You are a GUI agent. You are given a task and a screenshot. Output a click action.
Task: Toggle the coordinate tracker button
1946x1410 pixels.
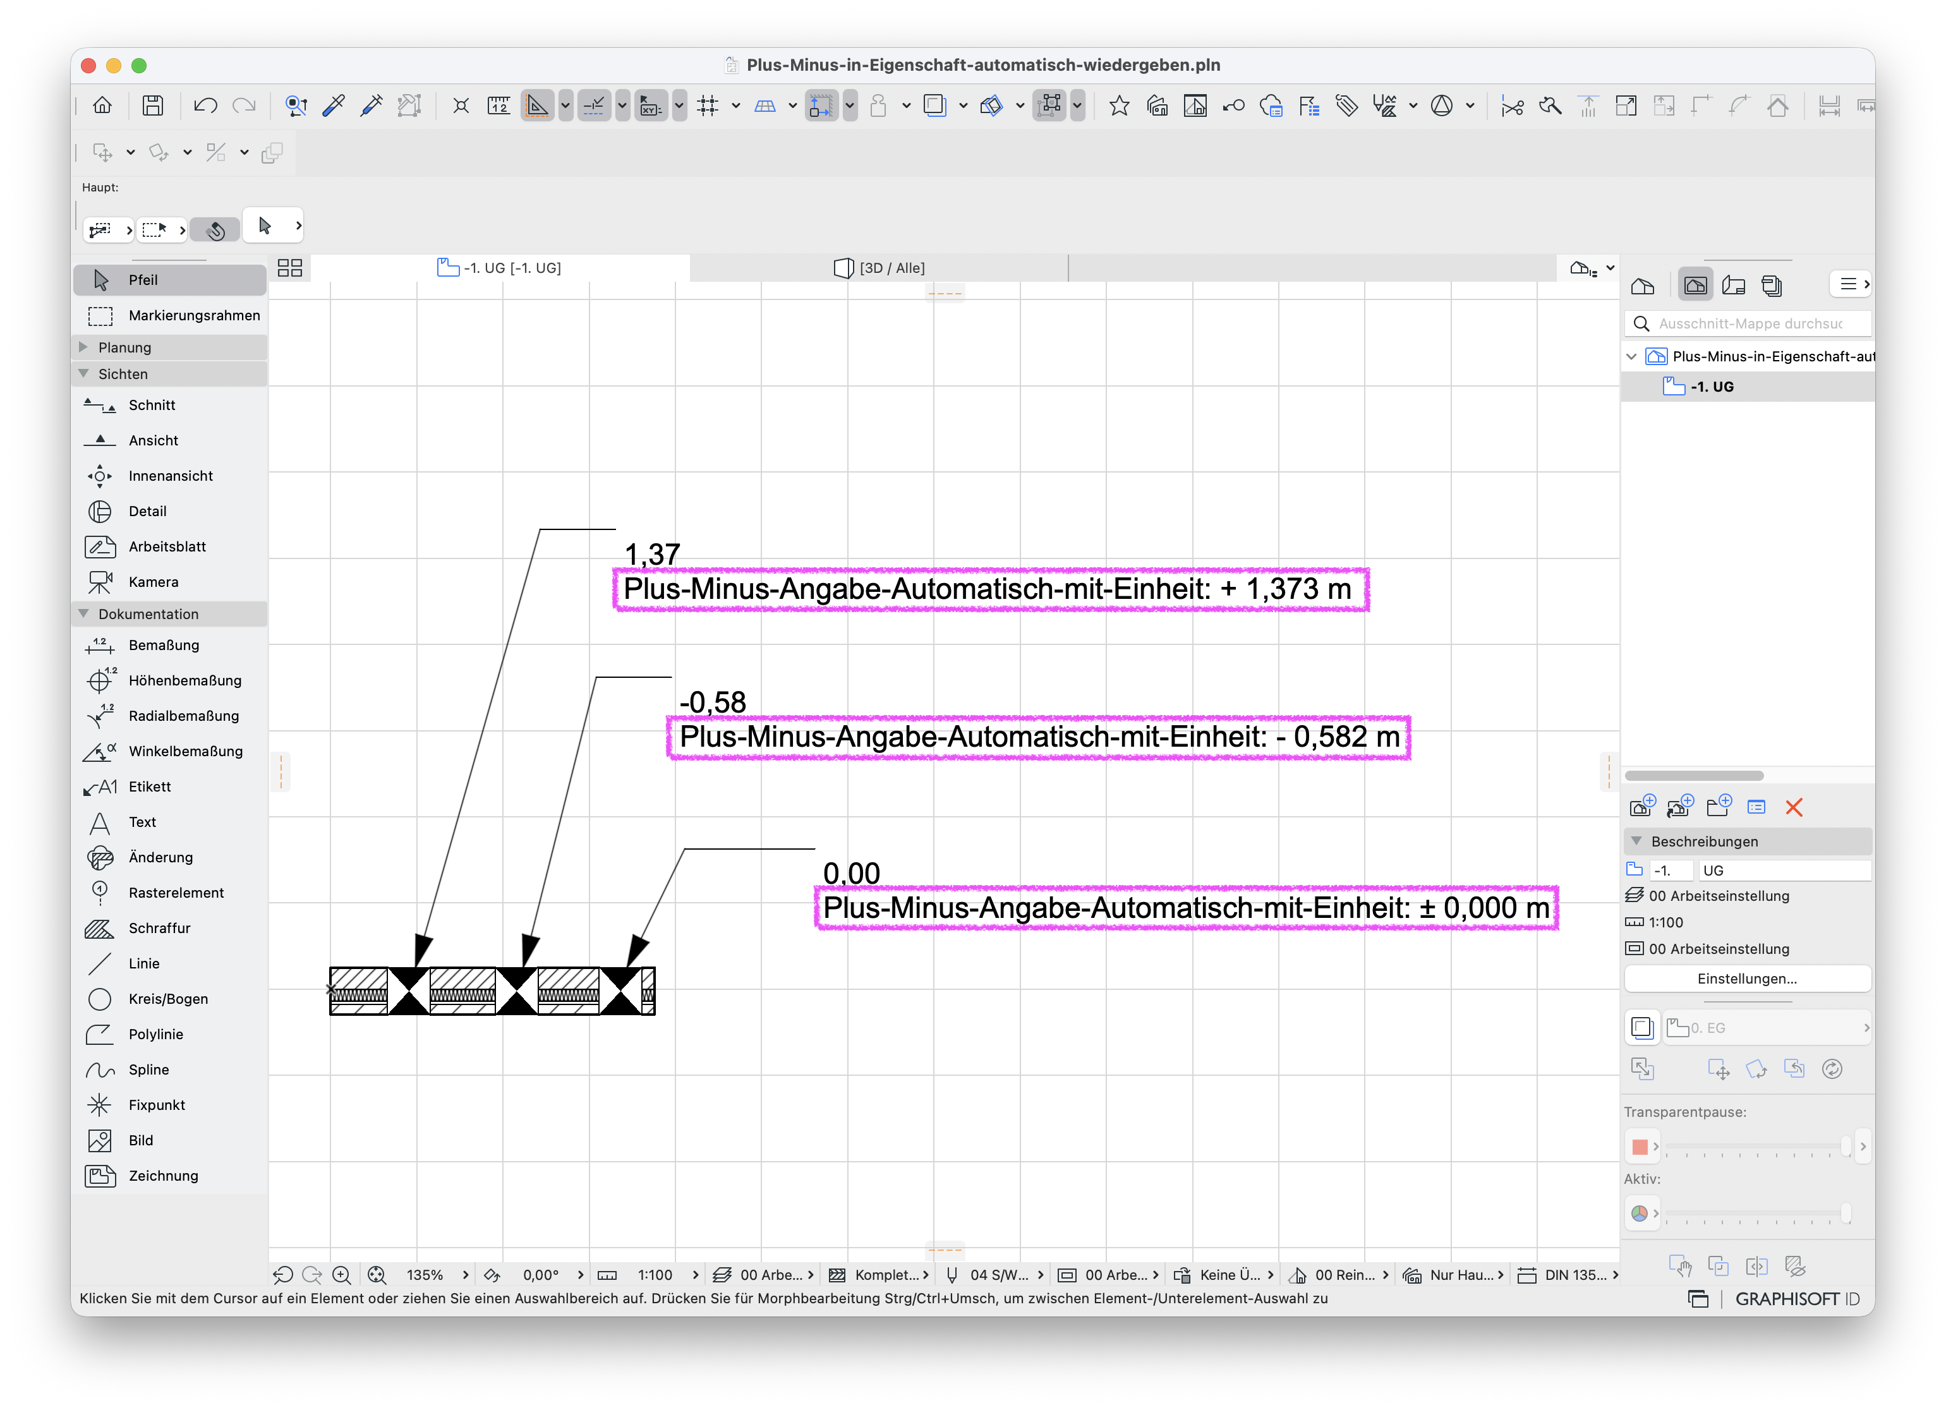tap(650, 105)
